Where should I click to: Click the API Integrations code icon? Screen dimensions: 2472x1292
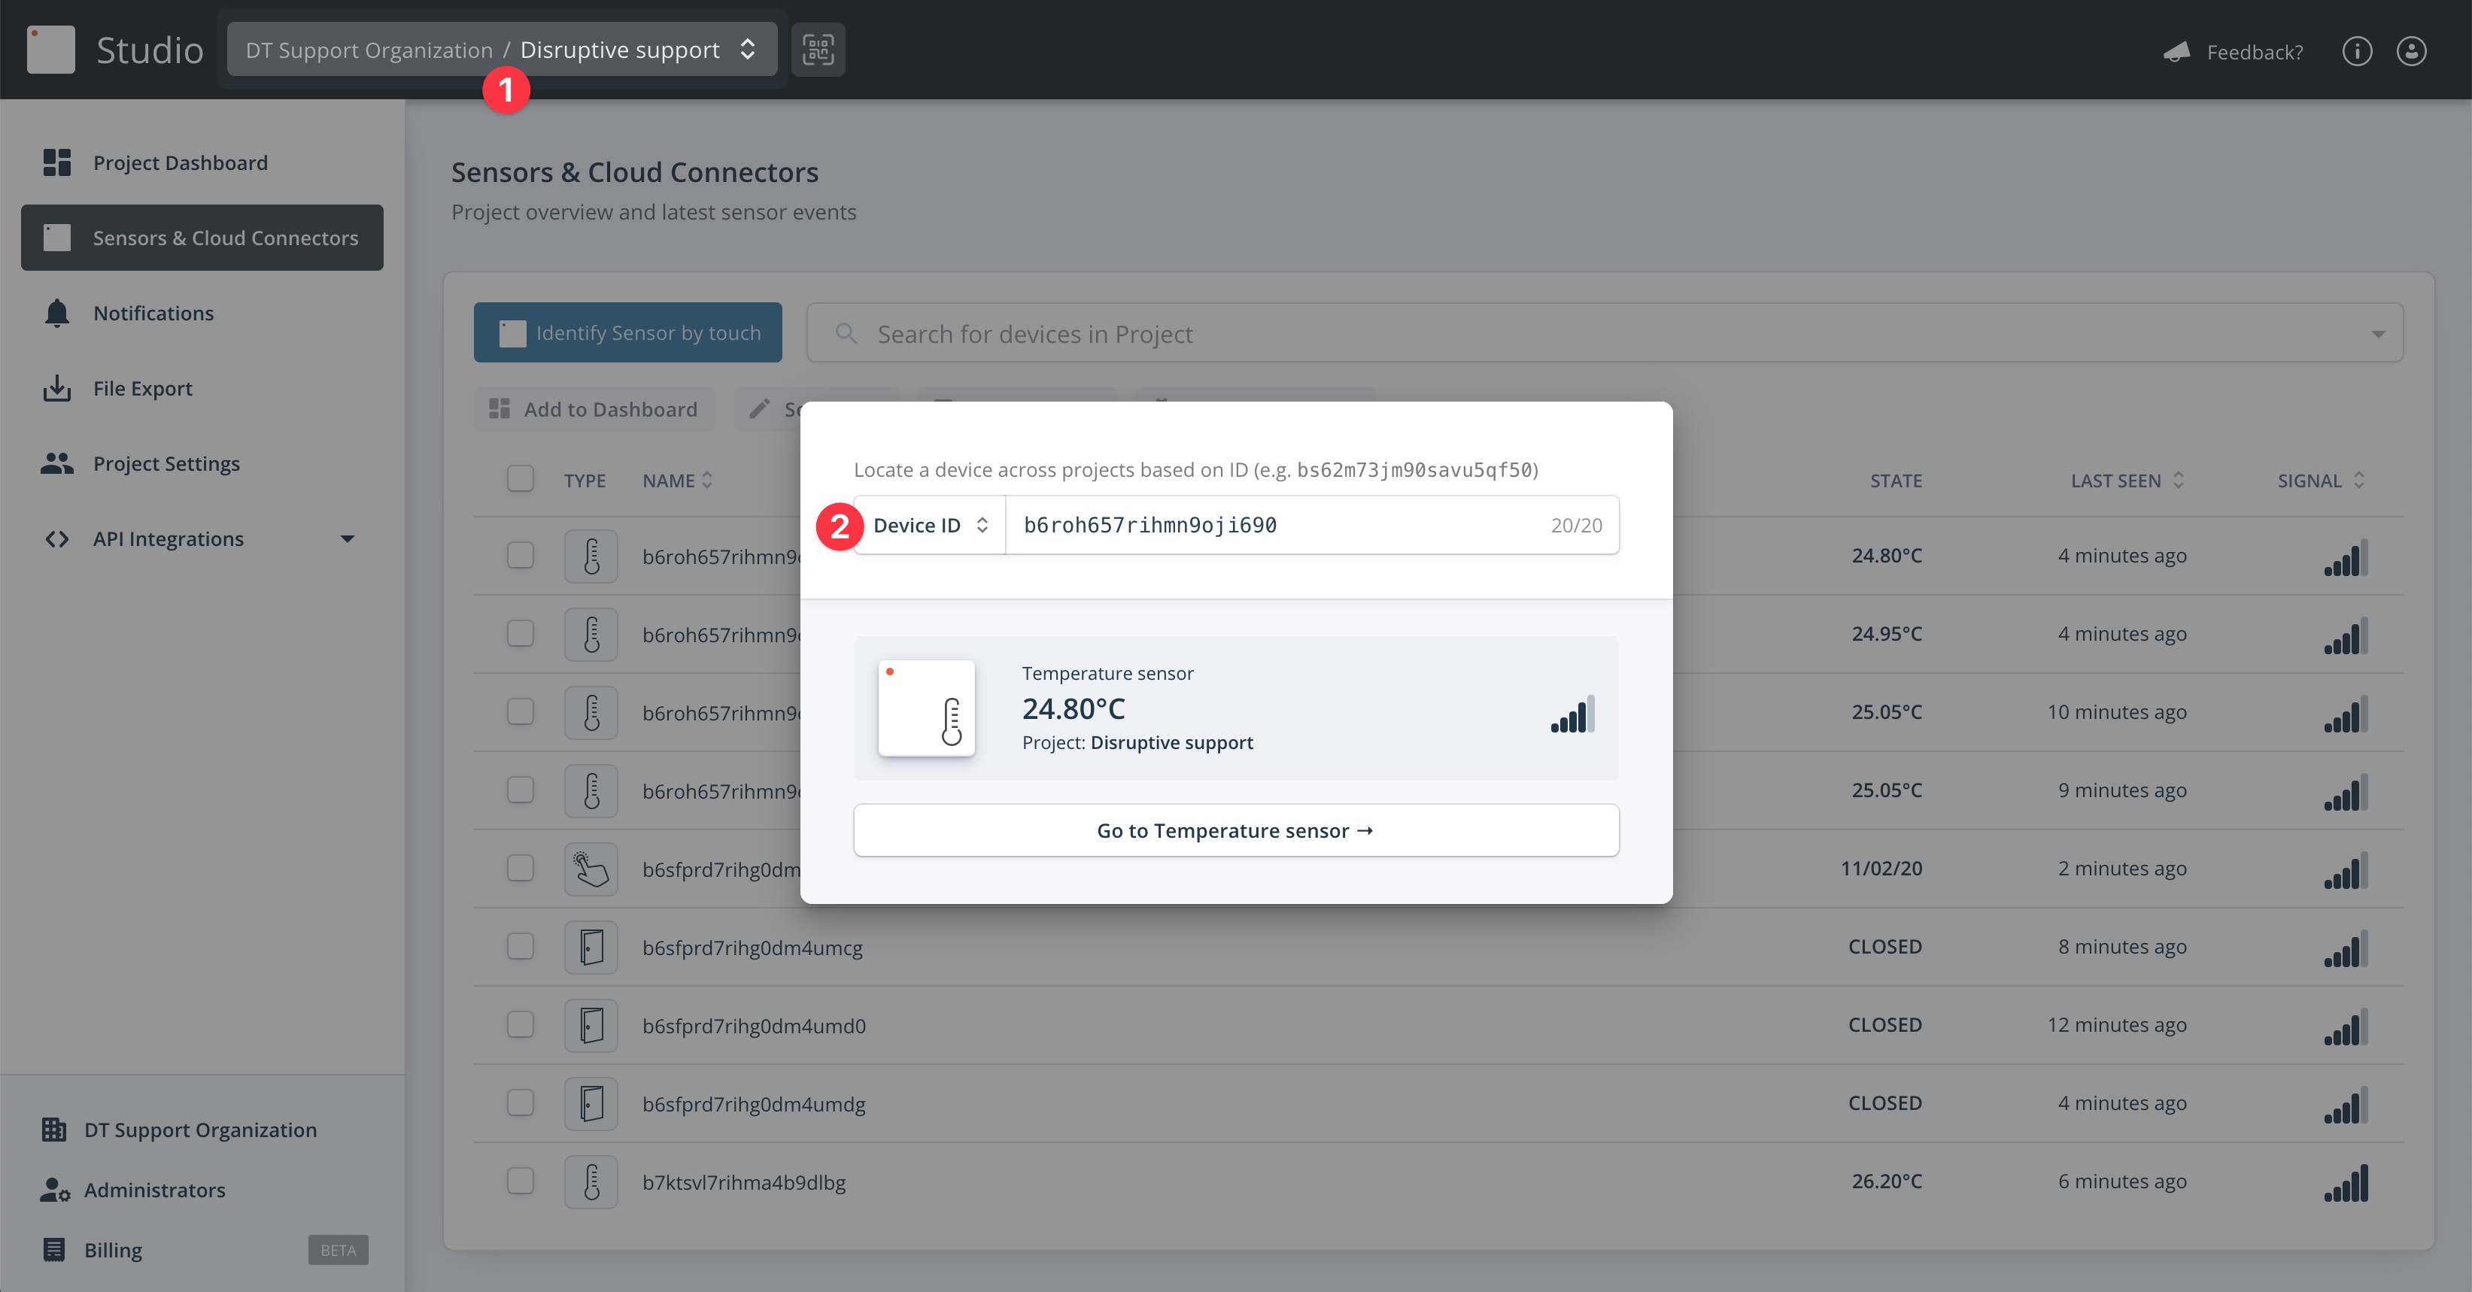coord(56,539)
